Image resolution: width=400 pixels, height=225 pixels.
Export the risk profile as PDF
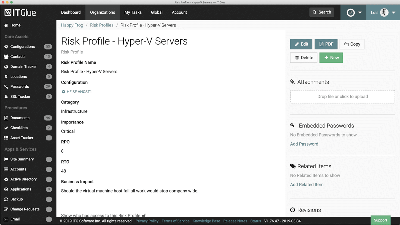click(326, 44)
